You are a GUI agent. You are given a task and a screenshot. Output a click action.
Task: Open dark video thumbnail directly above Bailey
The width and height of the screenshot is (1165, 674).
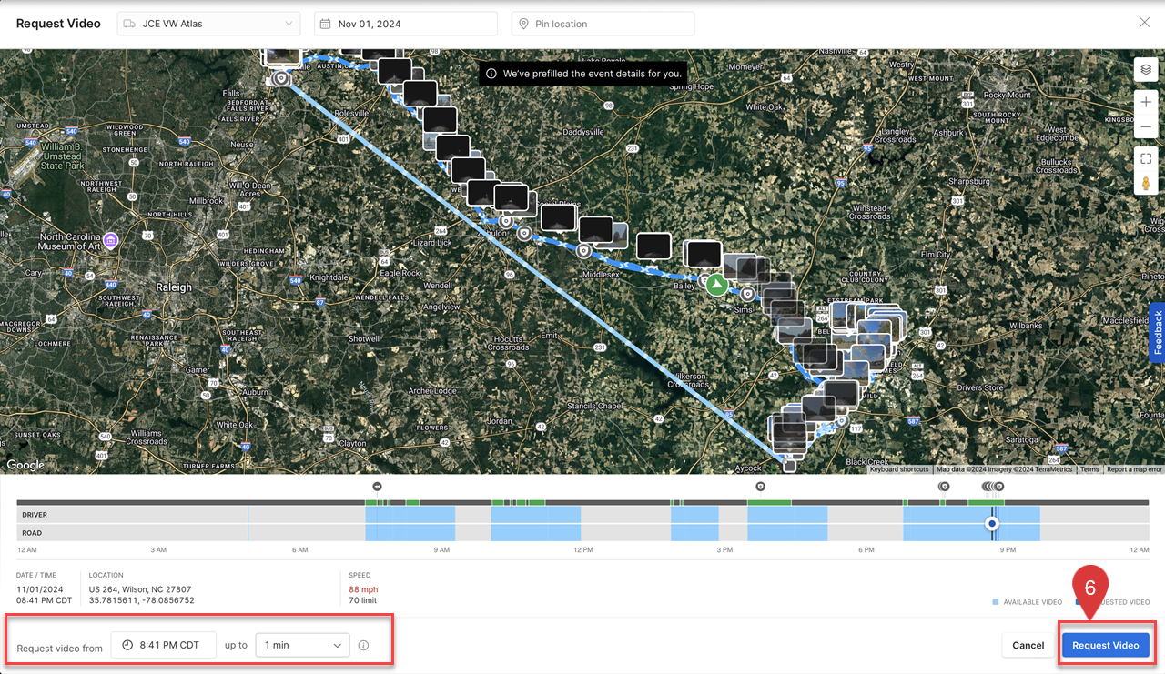pyautogui.click(x=704, y=256)
